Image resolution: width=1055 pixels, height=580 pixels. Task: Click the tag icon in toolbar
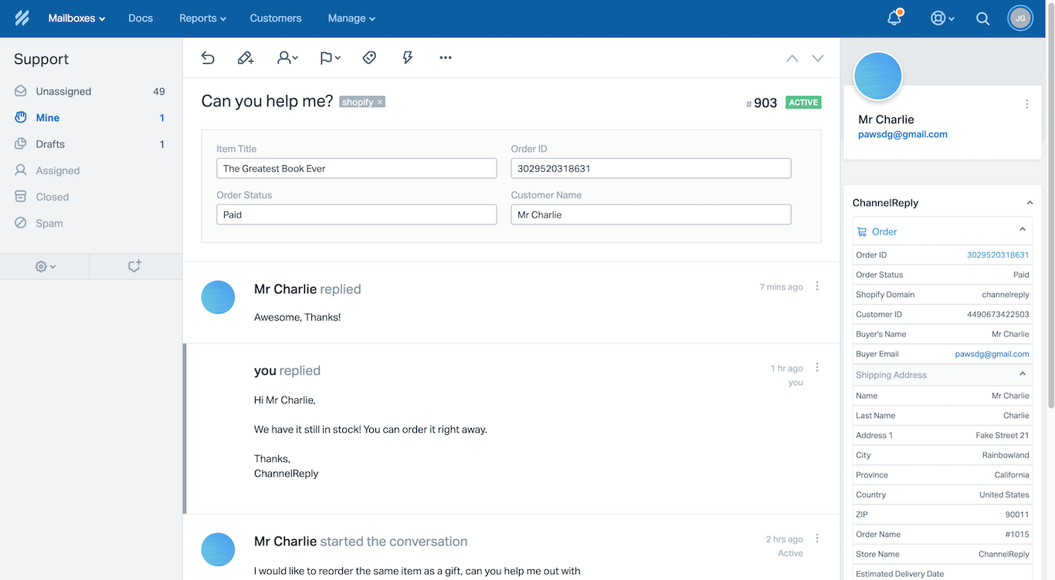(369, 57)
